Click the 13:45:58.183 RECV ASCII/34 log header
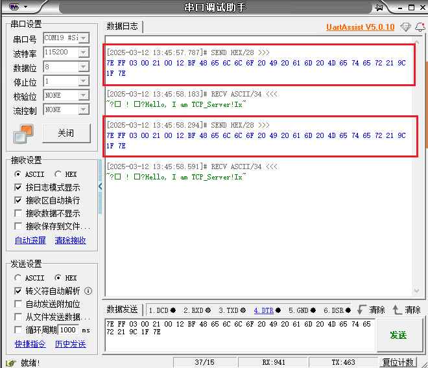This screenshot has width=428, height=368. click(192, 94)
